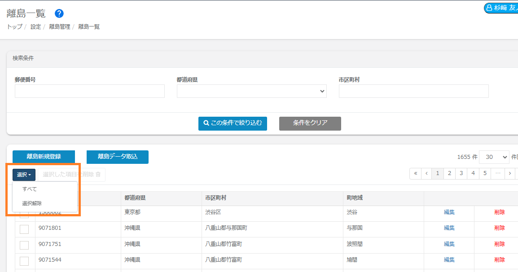Collapse the 選択 dropdown button
The image size is (518, 272).
(x=24, y=175)
